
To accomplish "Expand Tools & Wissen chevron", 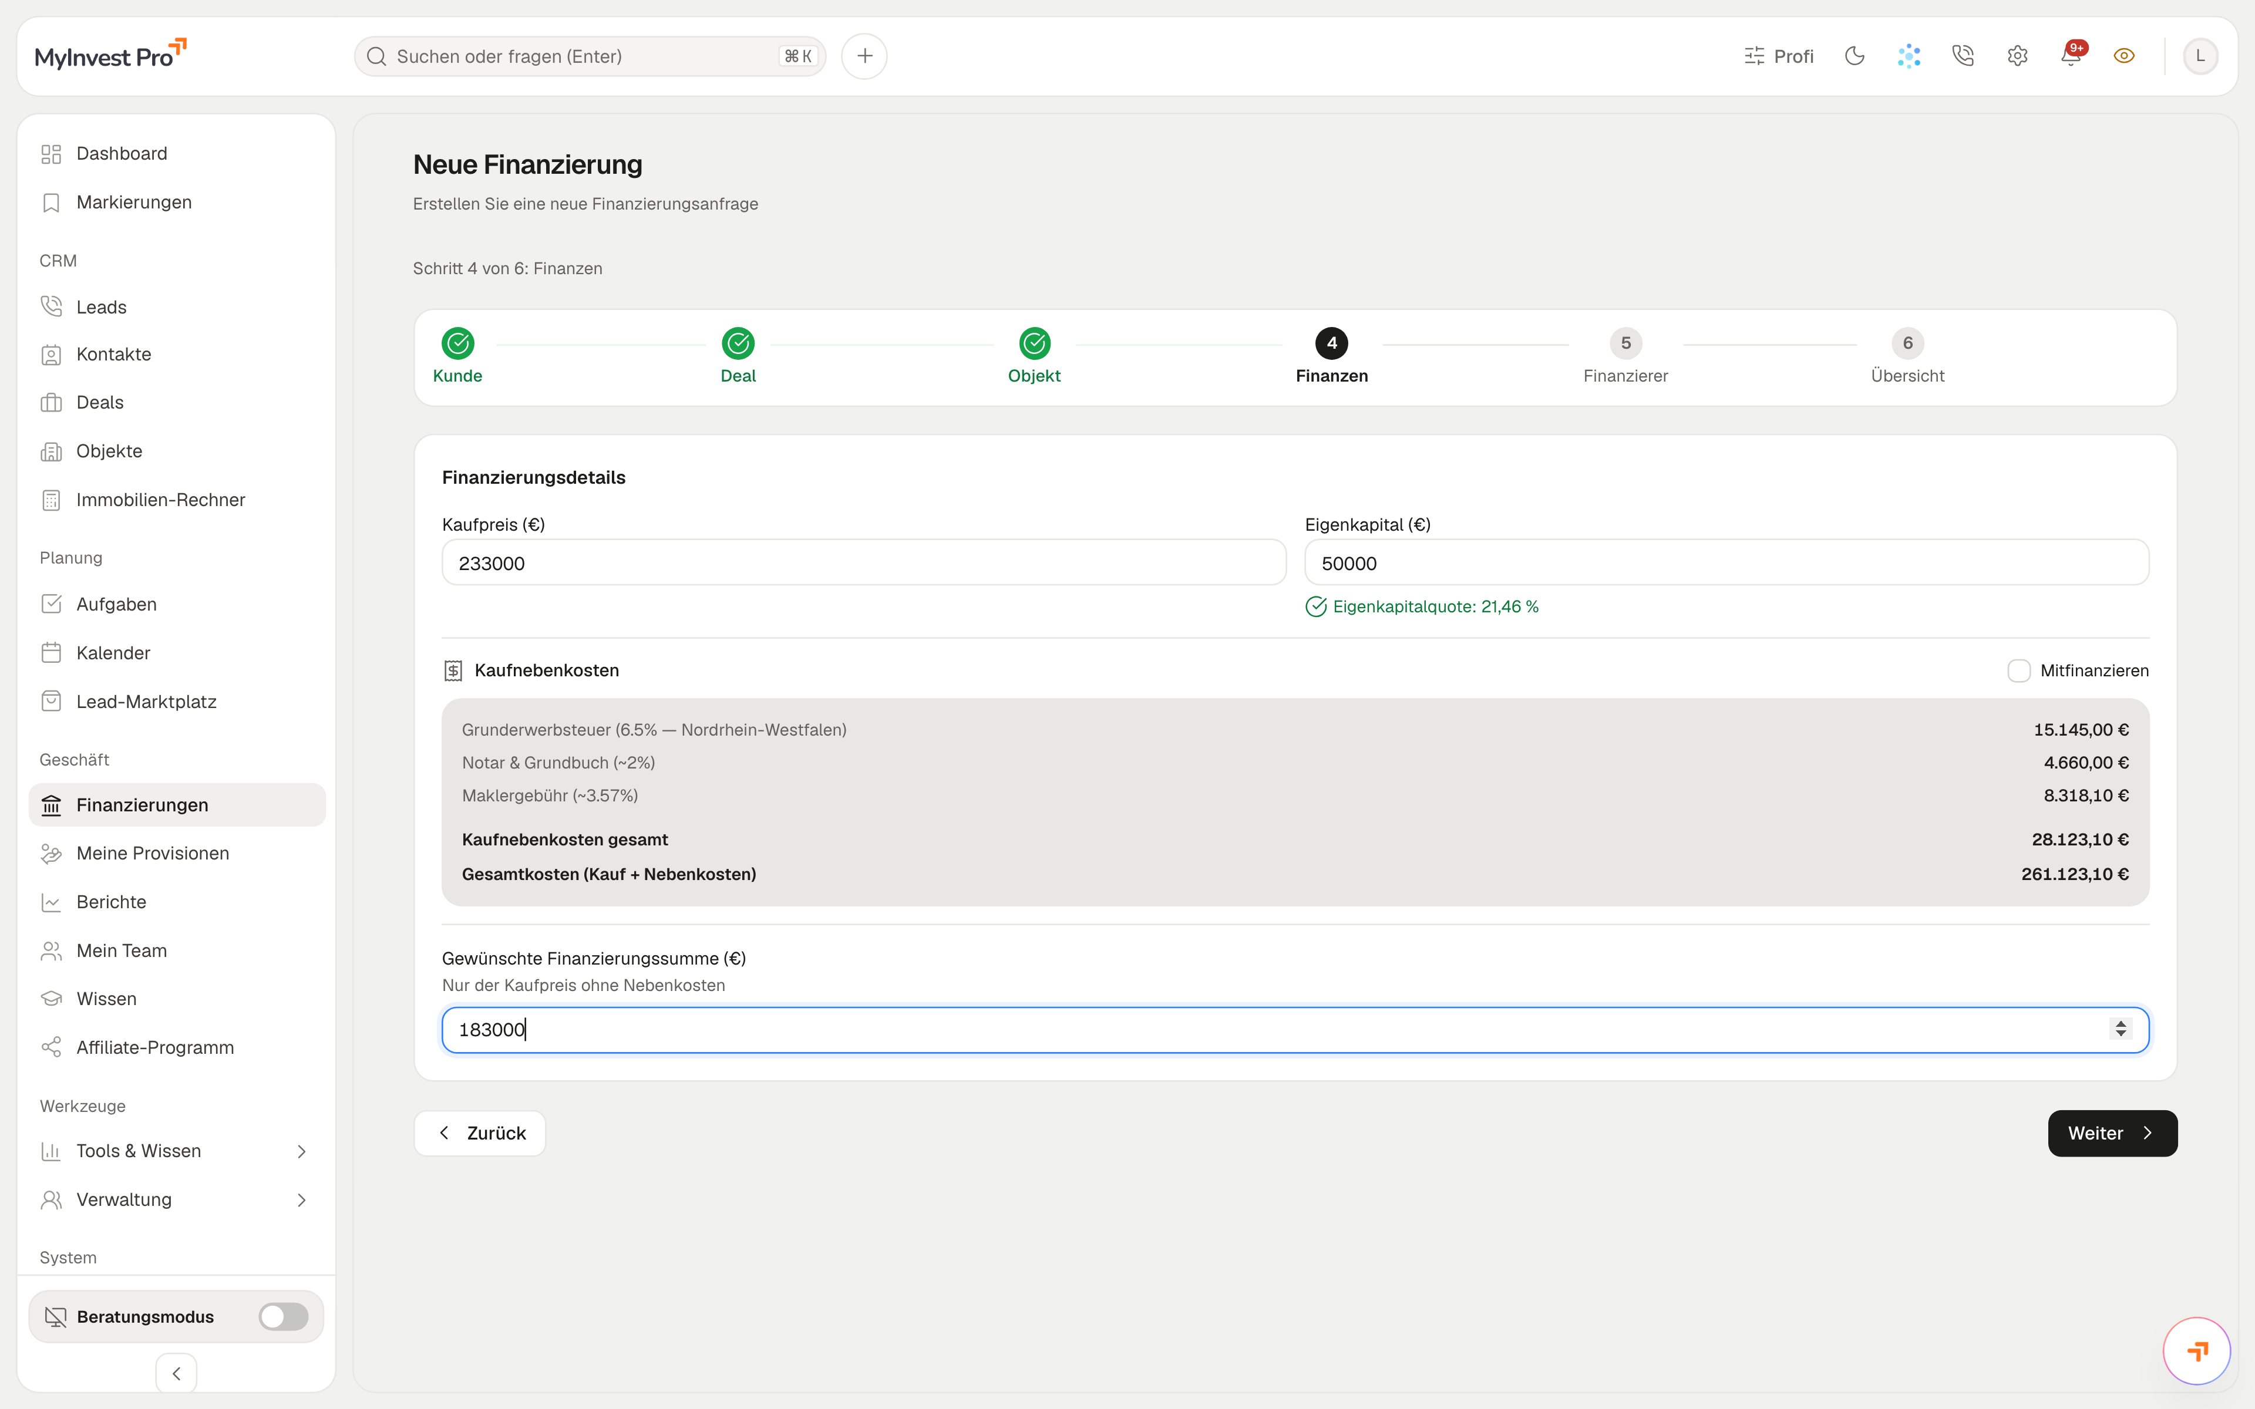I will coord(301,1152).
